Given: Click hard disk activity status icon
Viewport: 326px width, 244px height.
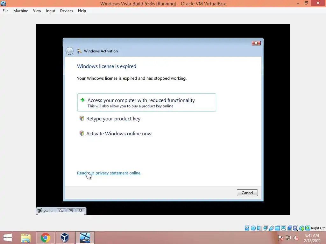Looking at the screenshot, I should [x=247, y=228].
